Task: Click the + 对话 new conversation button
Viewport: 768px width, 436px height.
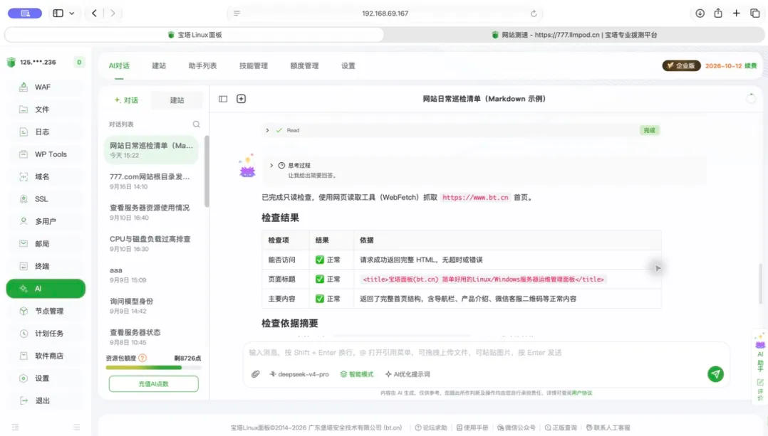Action: pos(126,100)
